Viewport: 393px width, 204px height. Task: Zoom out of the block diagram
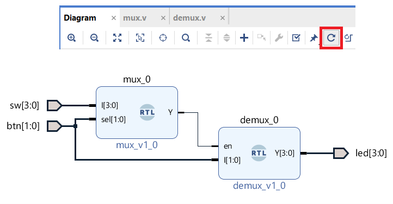[x=95, y=37]
